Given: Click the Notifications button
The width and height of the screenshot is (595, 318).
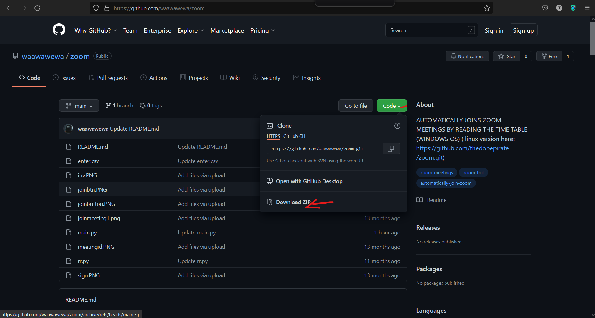Looking at the screenshot, I should click(467, 56).
